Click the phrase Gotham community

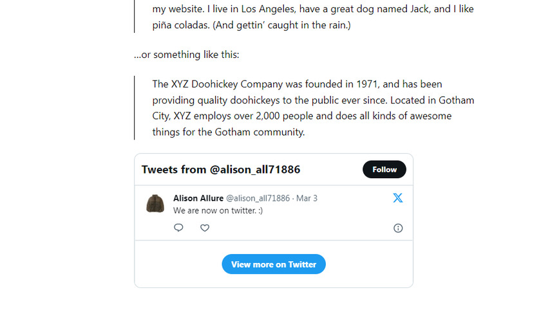[260, 132]
